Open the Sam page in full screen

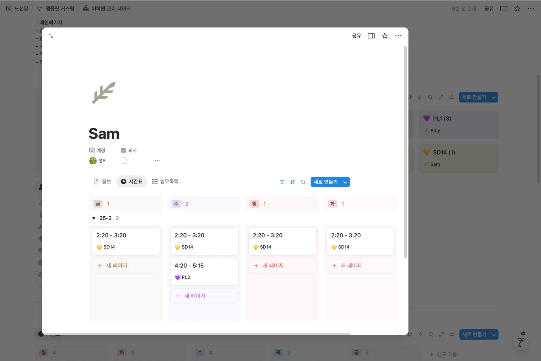[x=51, y=35]
